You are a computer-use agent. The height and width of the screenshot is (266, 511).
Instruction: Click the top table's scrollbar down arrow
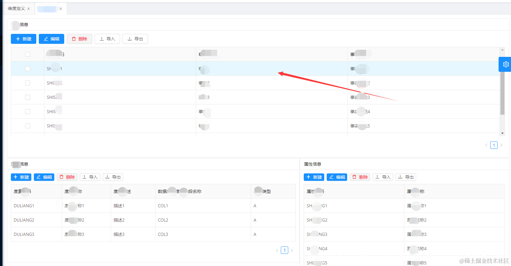(x=502, y=133)
